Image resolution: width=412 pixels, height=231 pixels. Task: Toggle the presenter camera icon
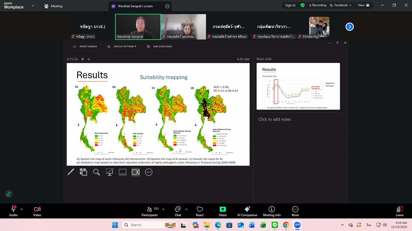[x=136, y=172]
